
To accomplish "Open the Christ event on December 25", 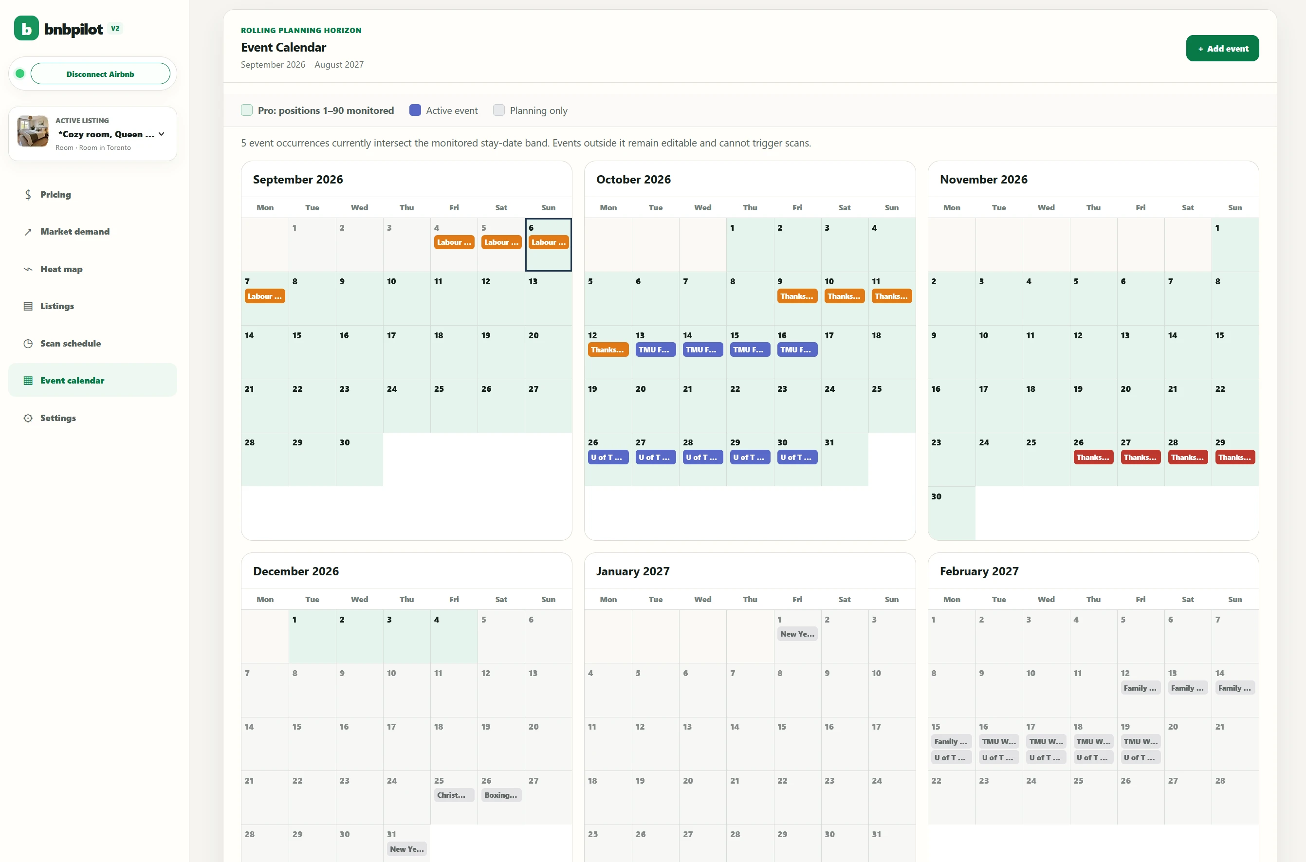I will 454,795.
